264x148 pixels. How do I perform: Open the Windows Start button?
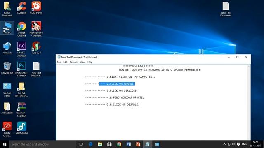[x=5, y=144]
